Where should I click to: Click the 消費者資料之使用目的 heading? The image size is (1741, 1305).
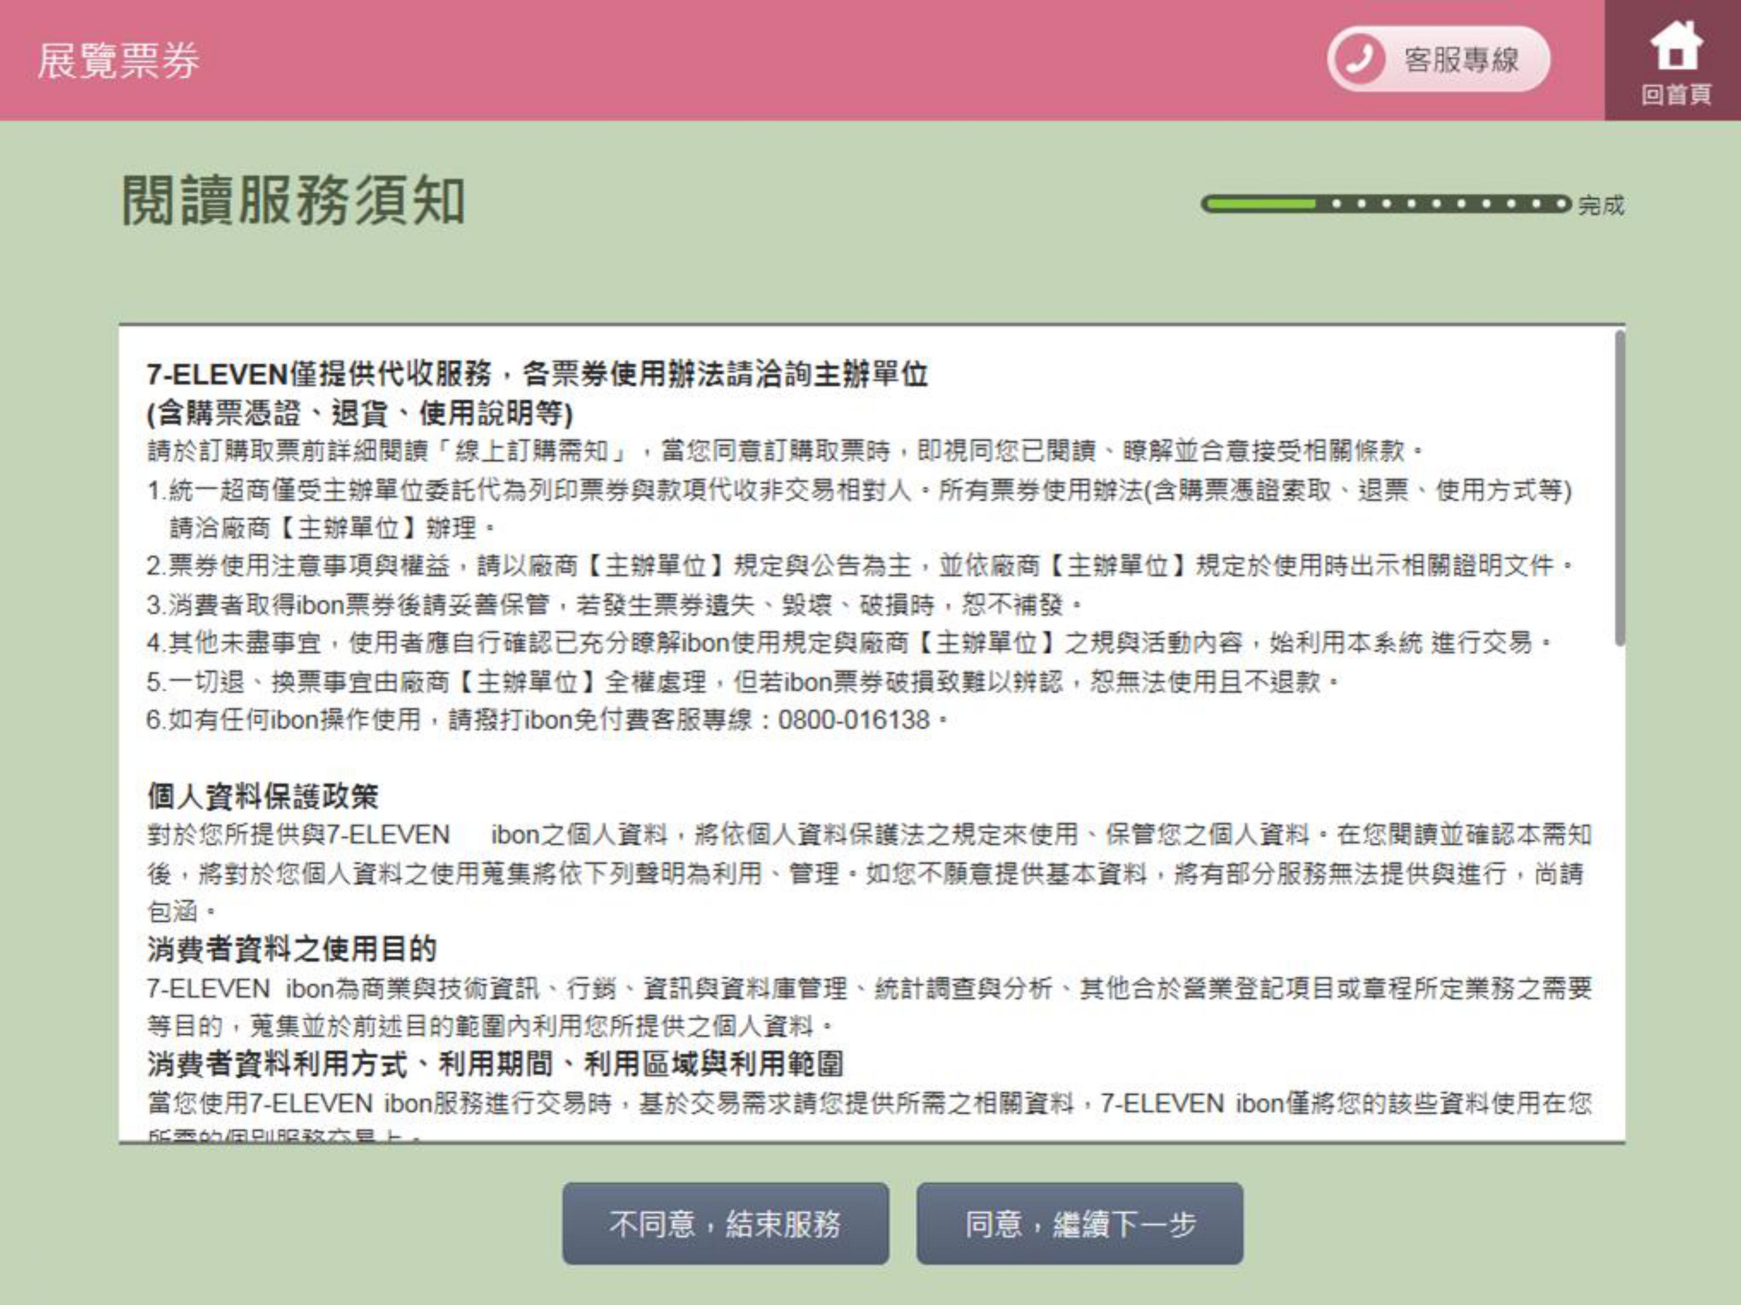(291, 949)
